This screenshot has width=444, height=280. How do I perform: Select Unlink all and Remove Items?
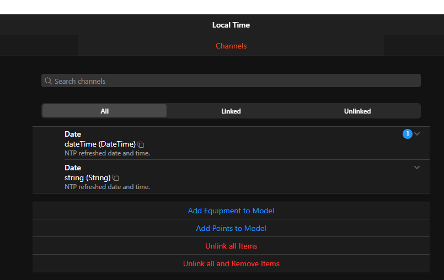point(231,263)
